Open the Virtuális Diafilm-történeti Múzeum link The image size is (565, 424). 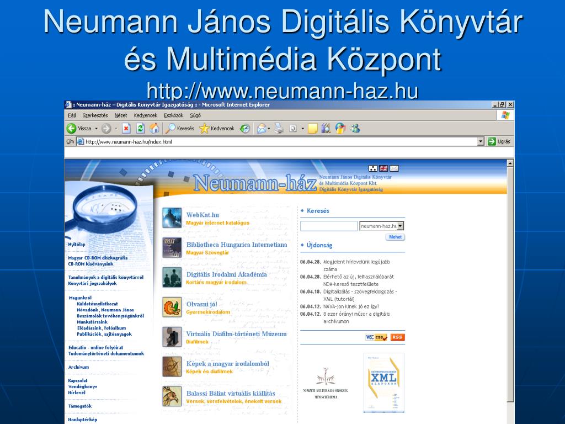[x=236, y=334]
